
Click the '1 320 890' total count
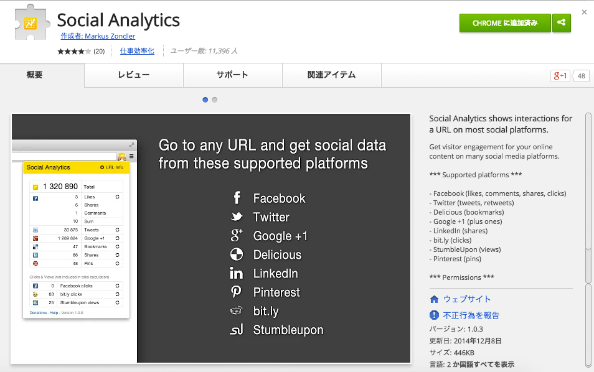(60, 186)
